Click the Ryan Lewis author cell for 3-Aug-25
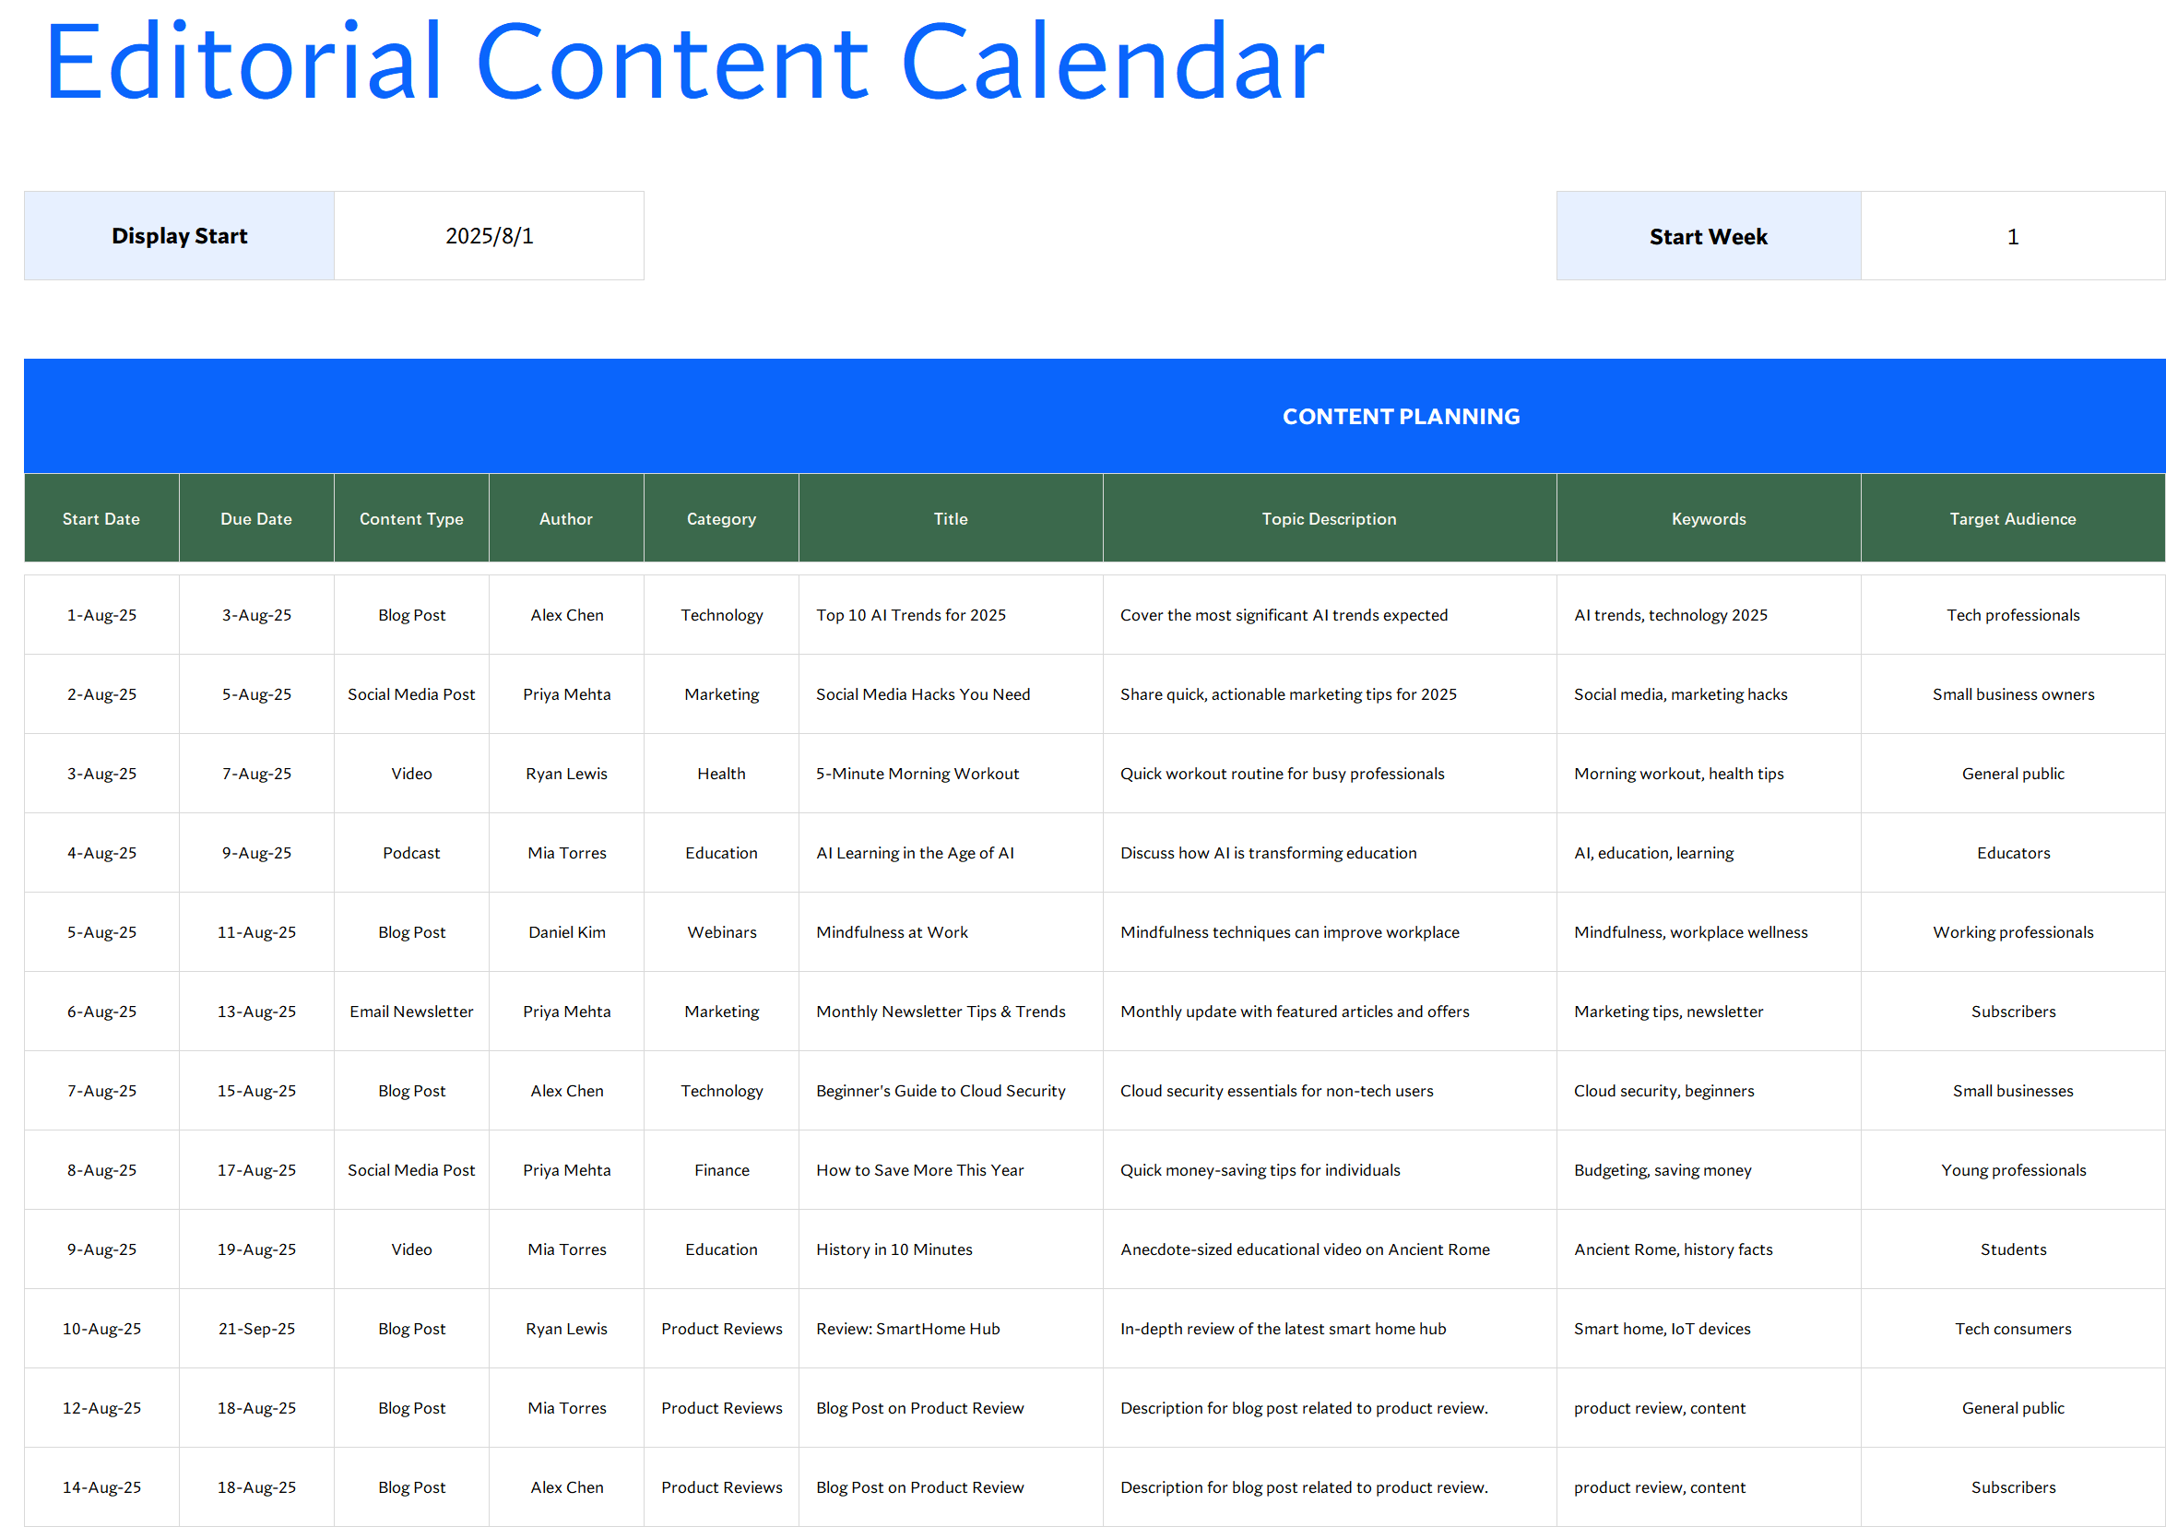This screenshot has width=2166, height=1527. [x=566, y=774]
